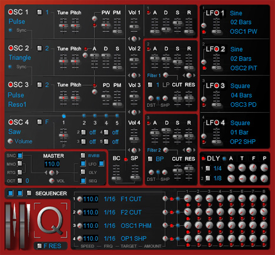Click the MASTER left arrow stepper
This screenshot has width=275, height=255.
(46, 173)
